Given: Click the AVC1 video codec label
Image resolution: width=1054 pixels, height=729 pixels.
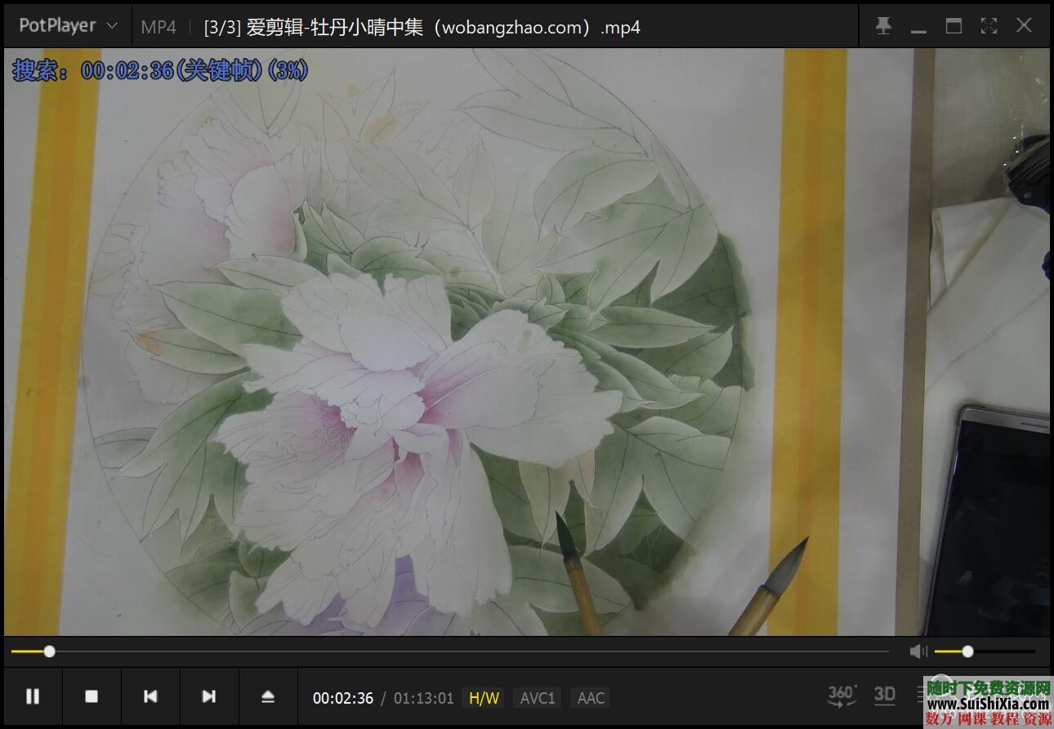Looking at the screenshot, I should [x=538, y=698].
